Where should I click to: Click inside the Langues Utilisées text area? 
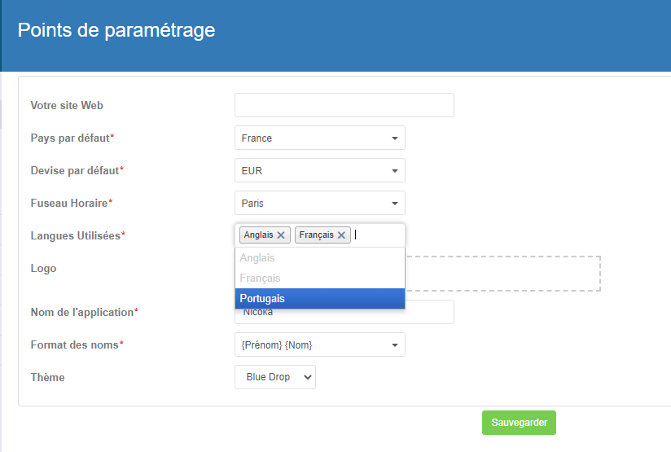pos(378,235)
